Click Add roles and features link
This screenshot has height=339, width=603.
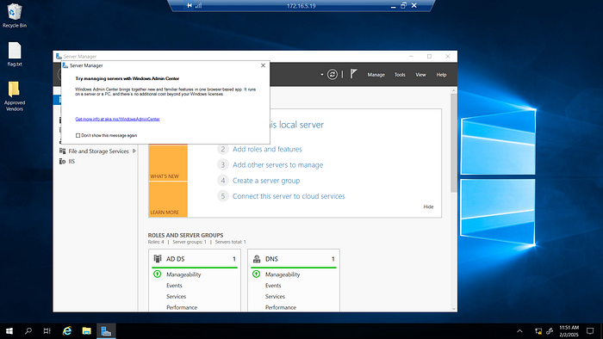click(267, 149)
